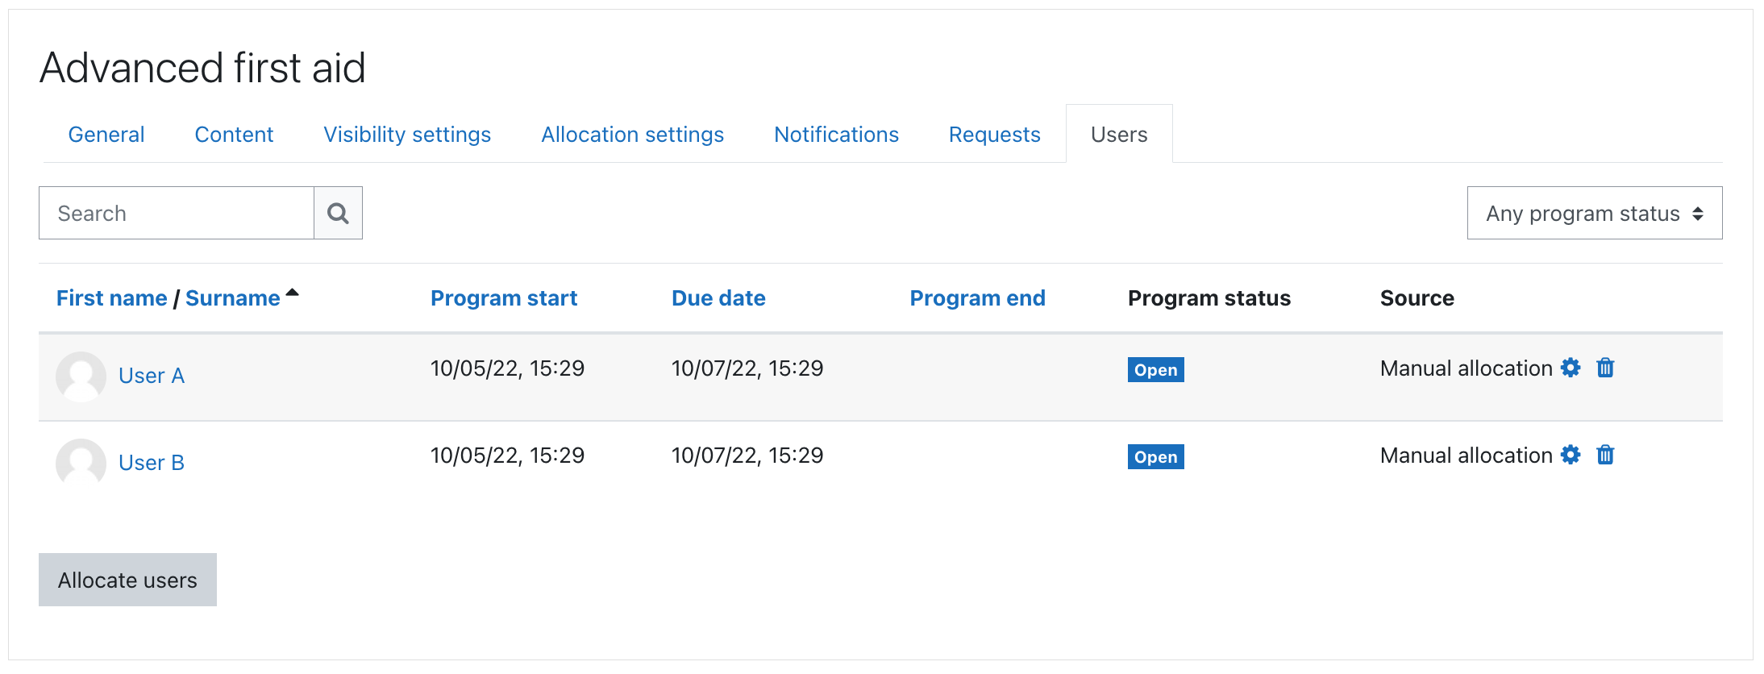Viewport: 1764px width, 674px height.
Task: Click User A profile avatar
Action: click(x=81, y=377)
